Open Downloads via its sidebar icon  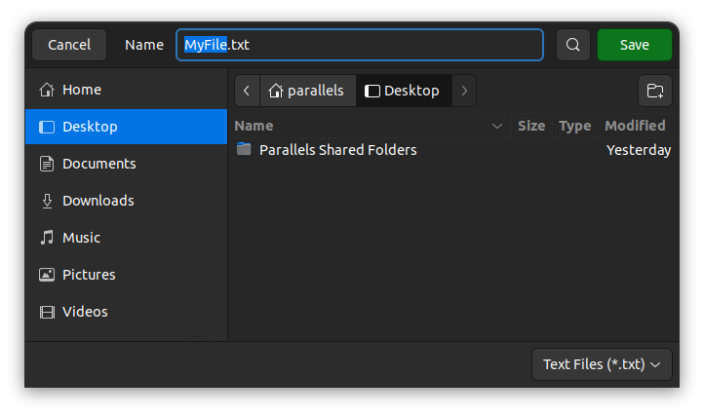click(x=47, y=201)
